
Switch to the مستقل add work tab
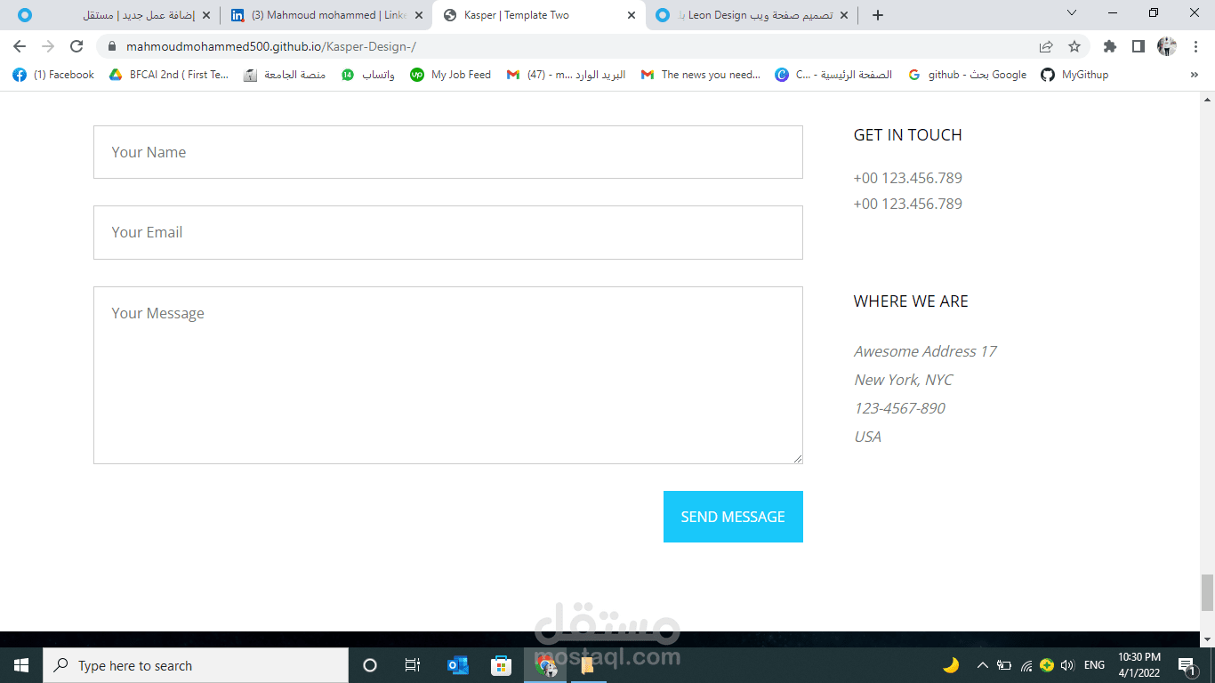pos(113,15)
